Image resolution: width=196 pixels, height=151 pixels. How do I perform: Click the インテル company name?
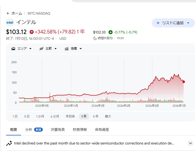26,22
